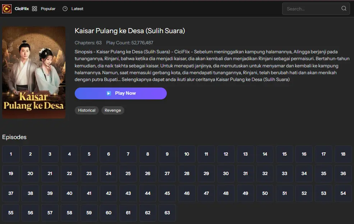Select episode 18 at row end
The height and width of the screenshot is (224, 354).
[x=343, y=154]
